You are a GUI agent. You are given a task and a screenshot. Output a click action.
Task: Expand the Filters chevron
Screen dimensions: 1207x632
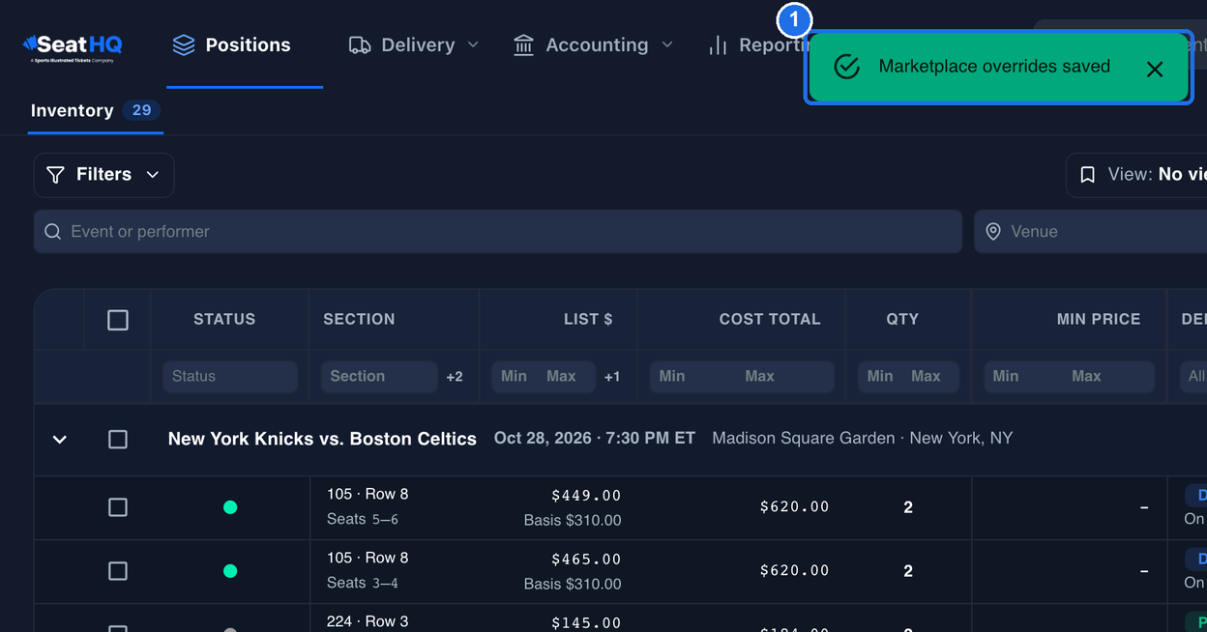[153, 175]
